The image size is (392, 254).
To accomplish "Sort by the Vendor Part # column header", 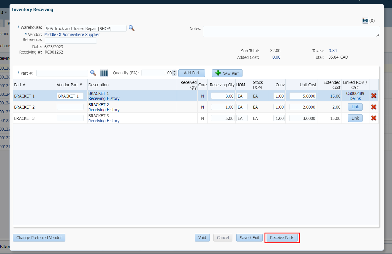I will 72,85.
